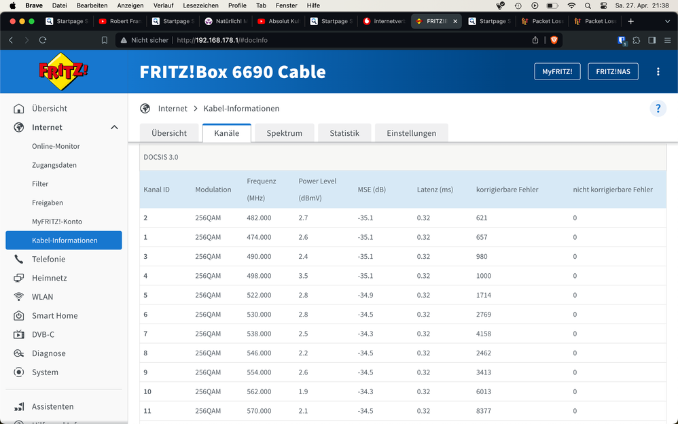Open Online-Monitor in sidebar

click(56, 146)
